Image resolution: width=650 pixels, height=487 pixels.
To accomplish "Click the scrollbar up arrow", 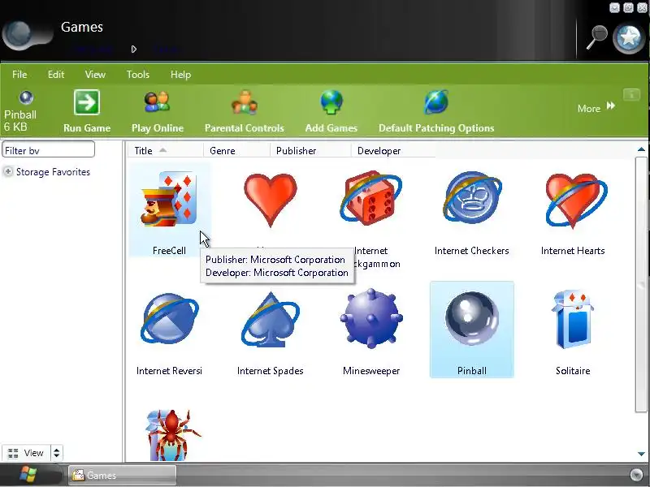I will pyautogui.click(x=641, y=149).
